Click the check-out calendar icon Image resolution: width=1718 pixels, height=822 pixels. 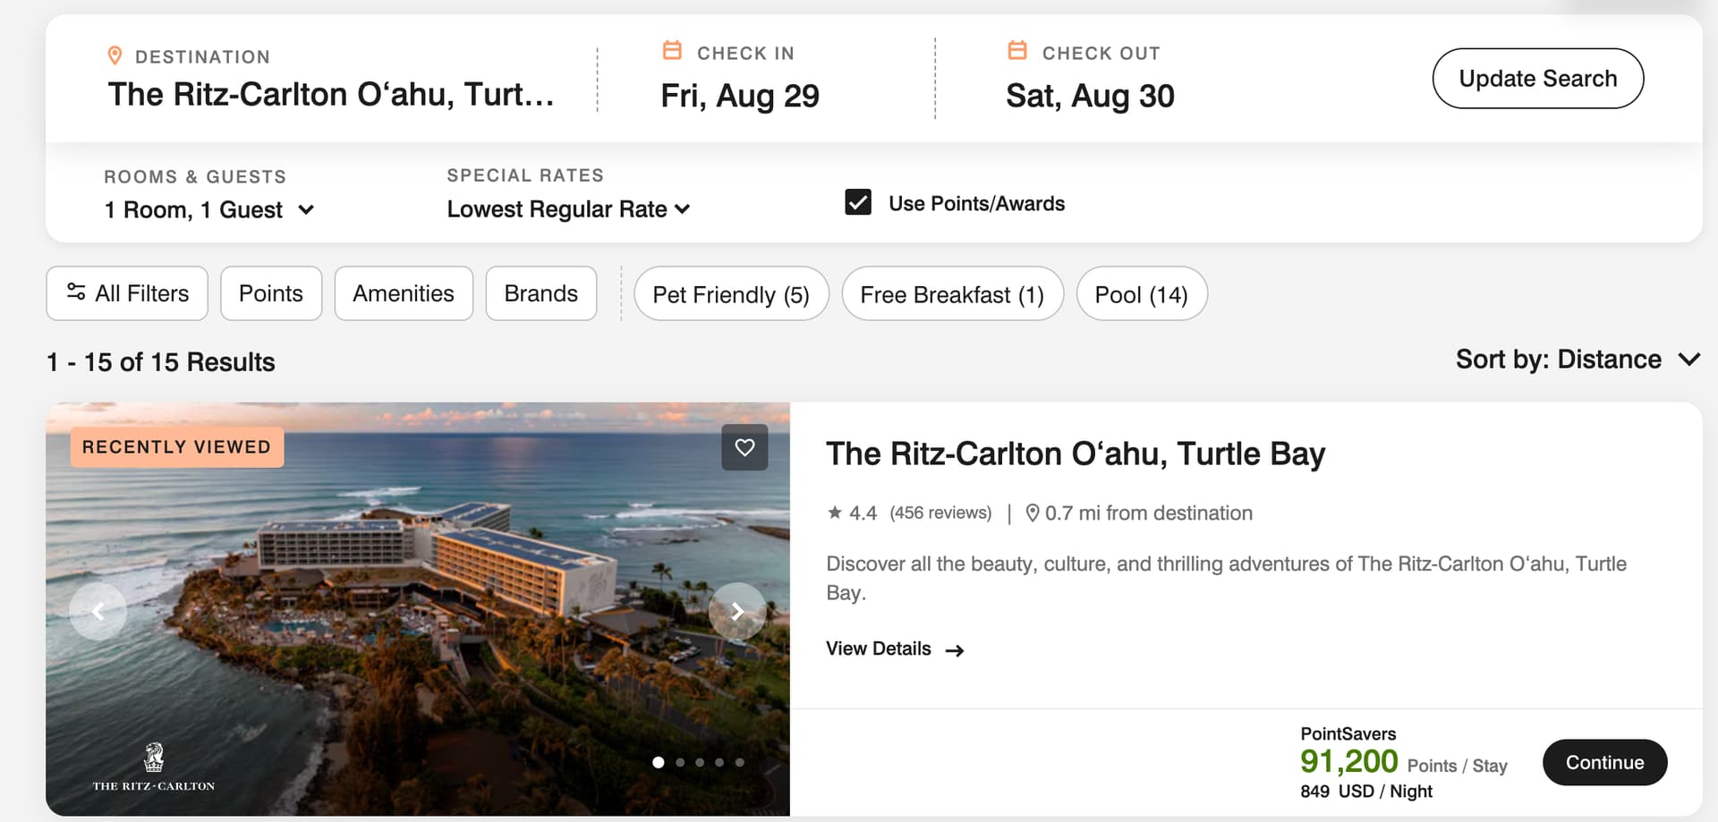click(1017, 51)
